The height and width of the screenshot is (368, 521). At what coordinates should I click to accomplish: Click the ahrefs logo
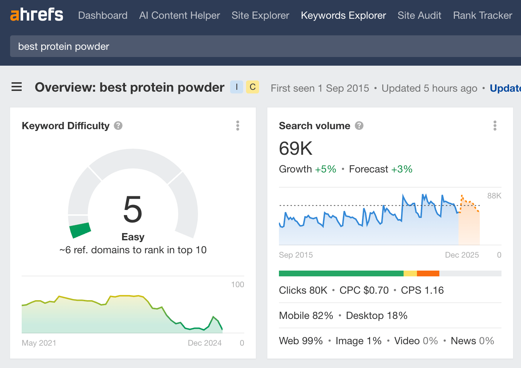pos(36,14)
